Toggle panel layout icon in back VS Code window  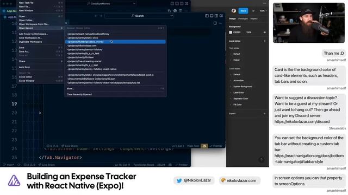177,4
